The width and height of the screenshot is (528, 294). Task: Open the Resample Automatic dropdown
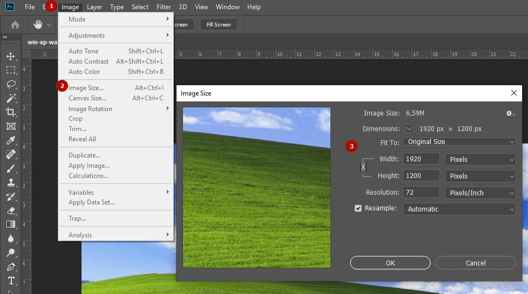[x=459, y=209]
